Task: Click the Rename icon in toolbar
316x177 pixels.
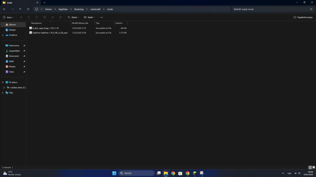Action: [45, 17]
